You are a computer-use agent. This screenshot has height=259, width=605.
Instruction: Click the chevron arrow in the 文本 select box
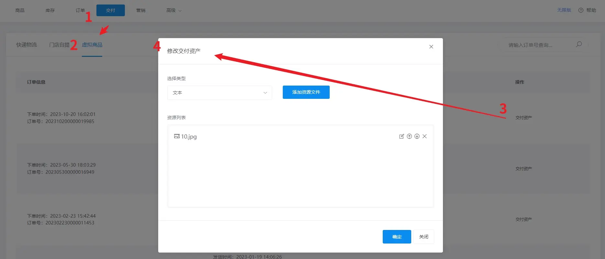pyautogui.click(x=265, y=93)
